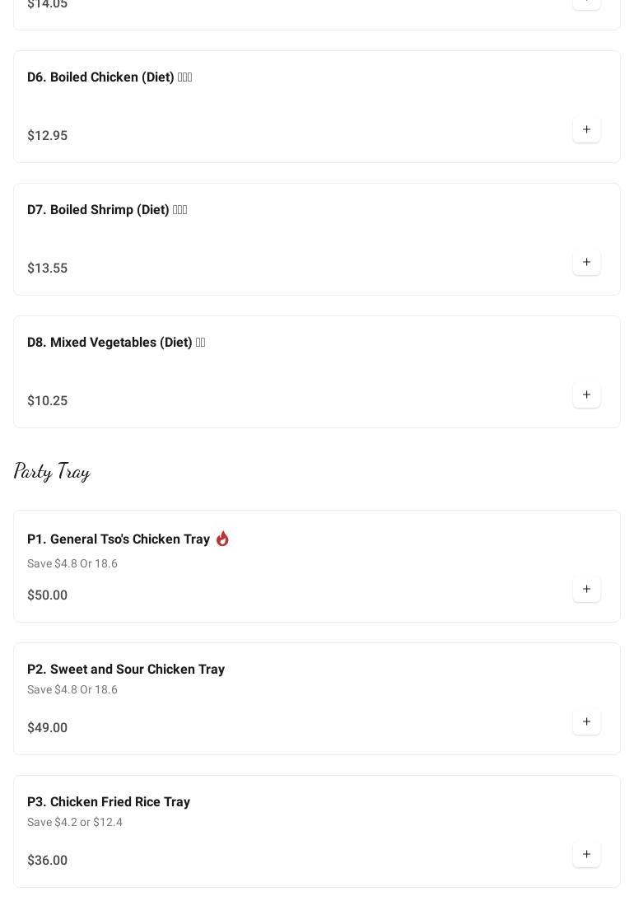The width and height of the screenshot is (634, 901).
Task: Click the $12.95 price of Boiled Chicken
Action: pos(47,136)
